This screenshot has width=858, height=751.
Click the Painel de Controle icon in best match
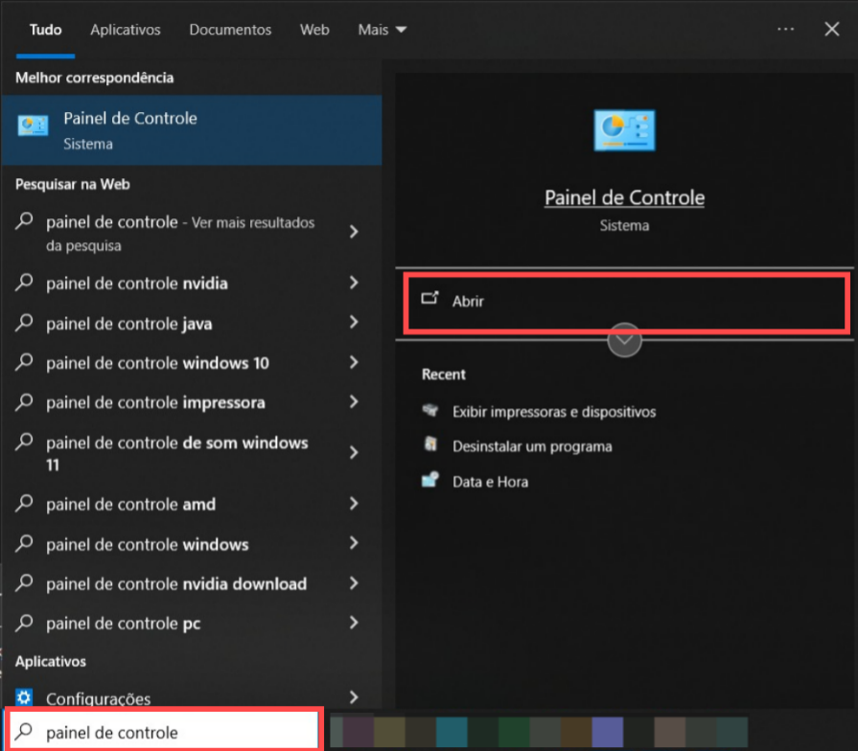click(x=33, y=125)
